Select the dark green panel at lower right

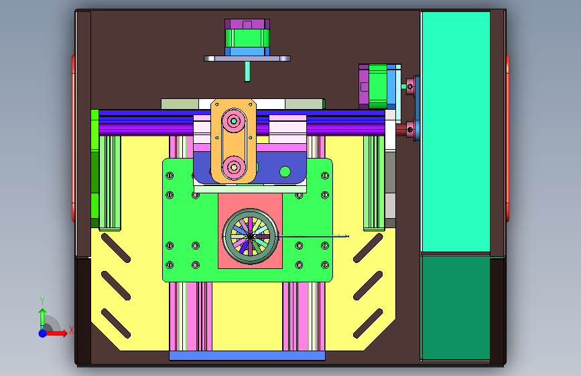click(x=456, y=307)
